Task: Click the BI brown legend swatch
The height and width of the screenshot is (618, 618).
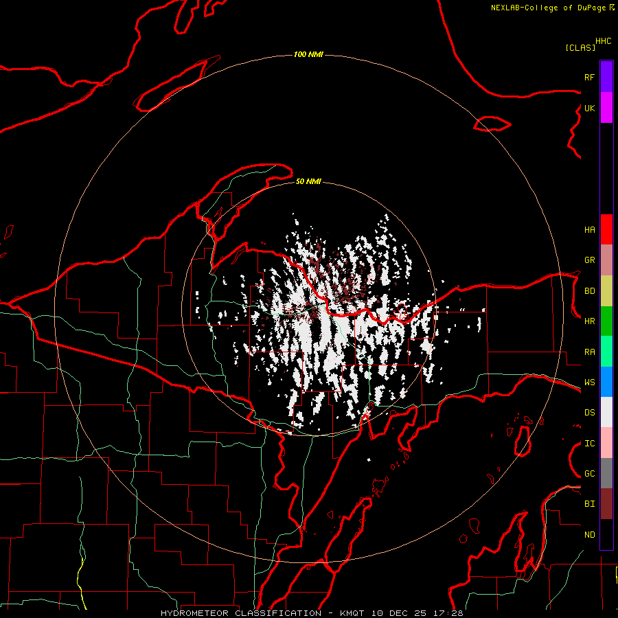Action: point(606,504)
